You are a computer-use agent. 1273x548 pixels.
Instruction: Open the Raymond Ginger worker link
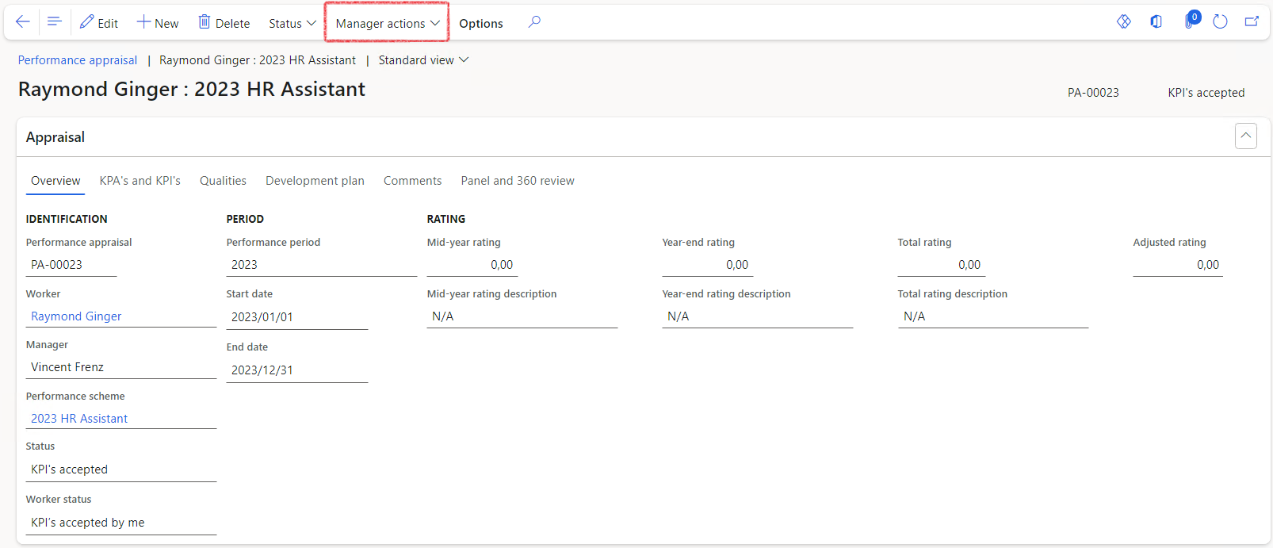coord(76,316)
